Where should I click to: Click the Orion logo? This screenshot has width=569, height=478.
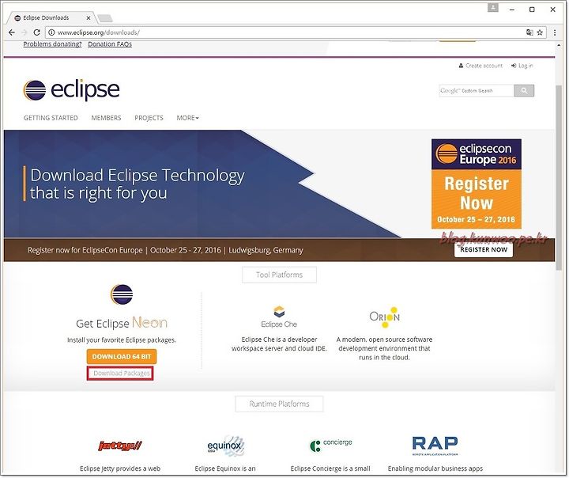point(385,317)
